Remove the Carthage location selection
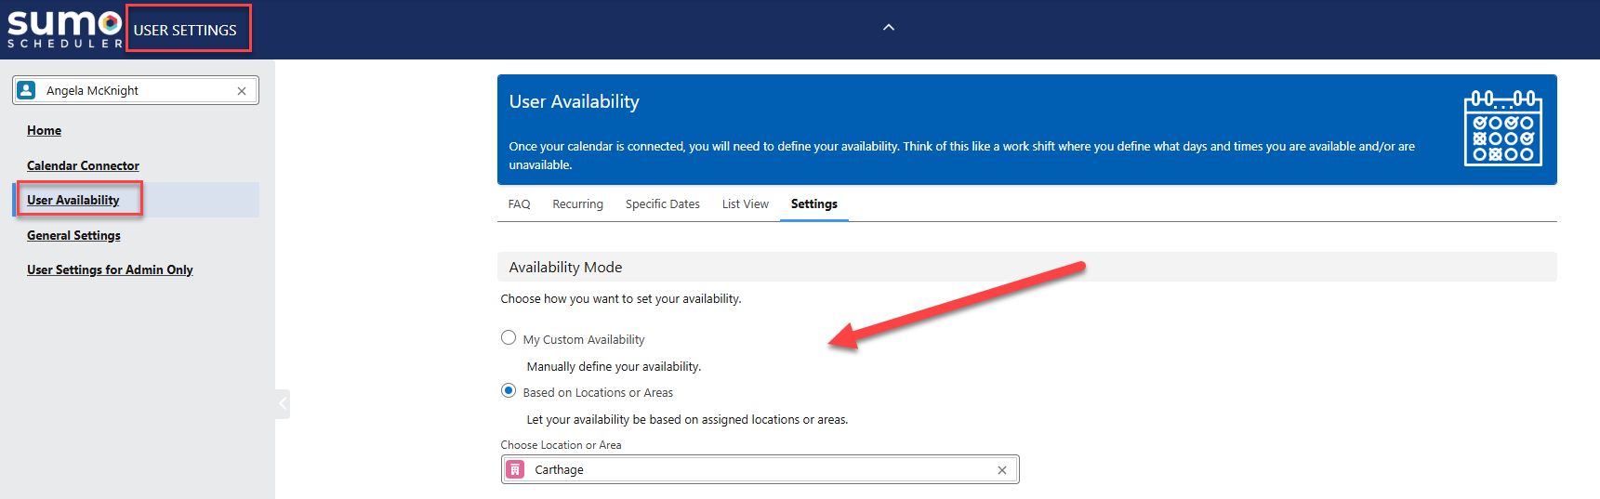 1001,470
